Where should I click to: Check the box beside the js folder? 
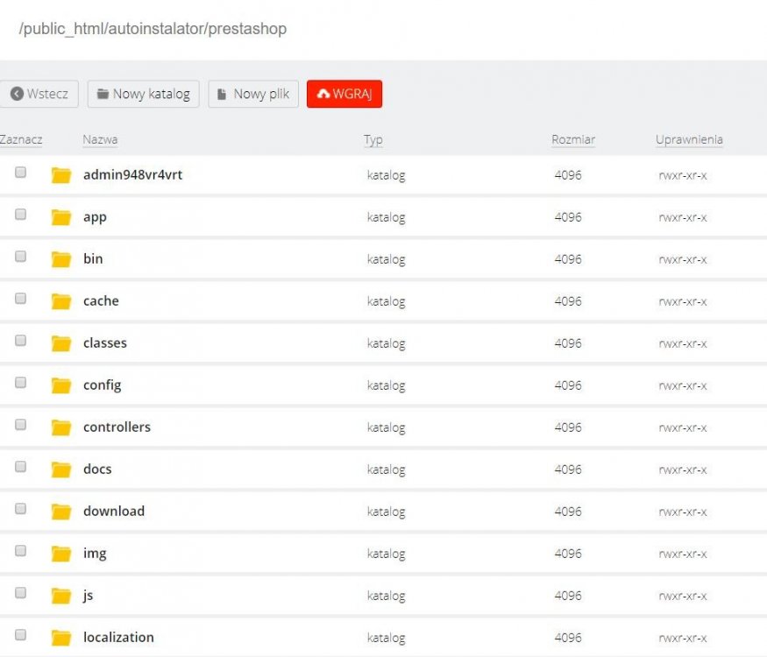coord(20,593)
